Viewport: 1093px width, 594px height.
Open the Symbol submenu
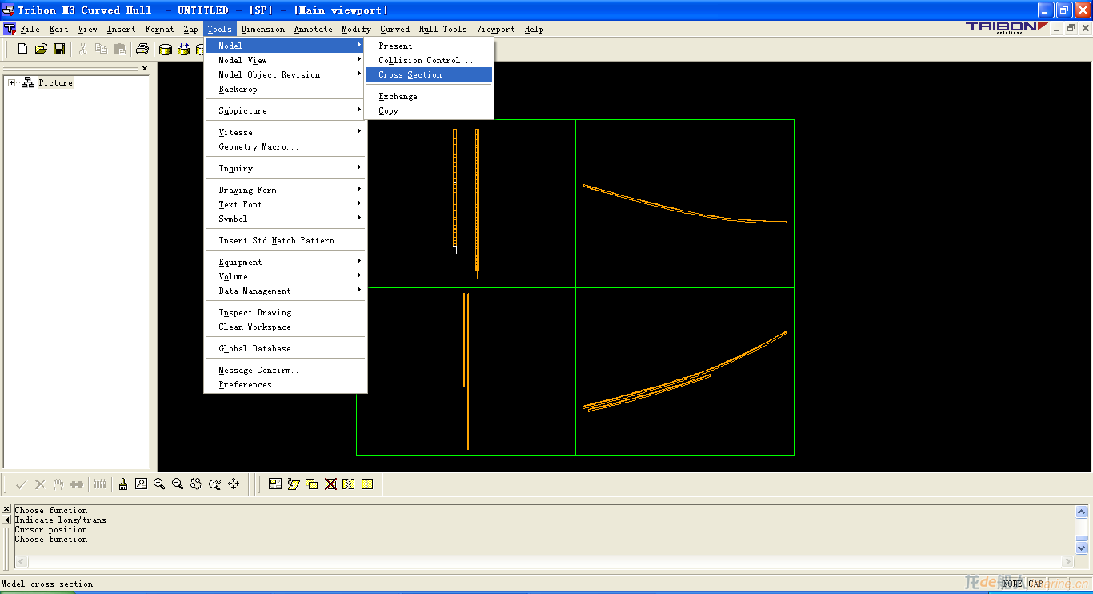[x=286, y=219]
